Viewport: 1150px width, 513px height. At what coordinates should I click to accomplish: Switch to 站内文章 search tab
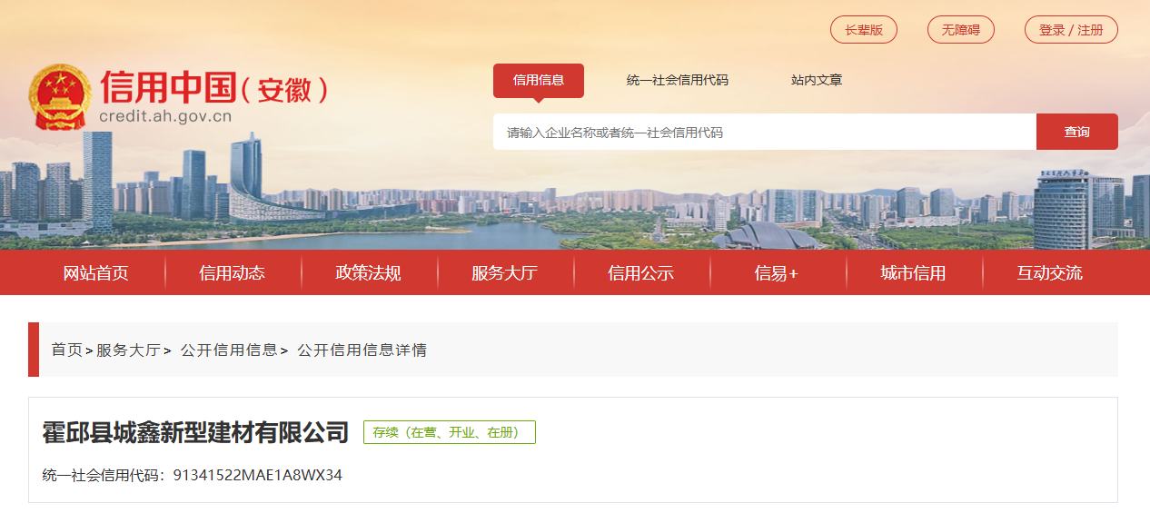(x=817, y=80)
